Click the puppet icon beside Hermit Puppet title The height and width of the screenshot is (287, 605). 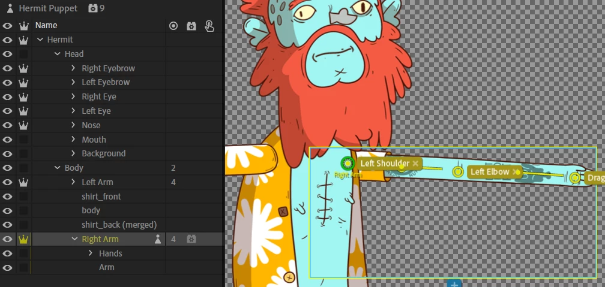click(10, 8)
